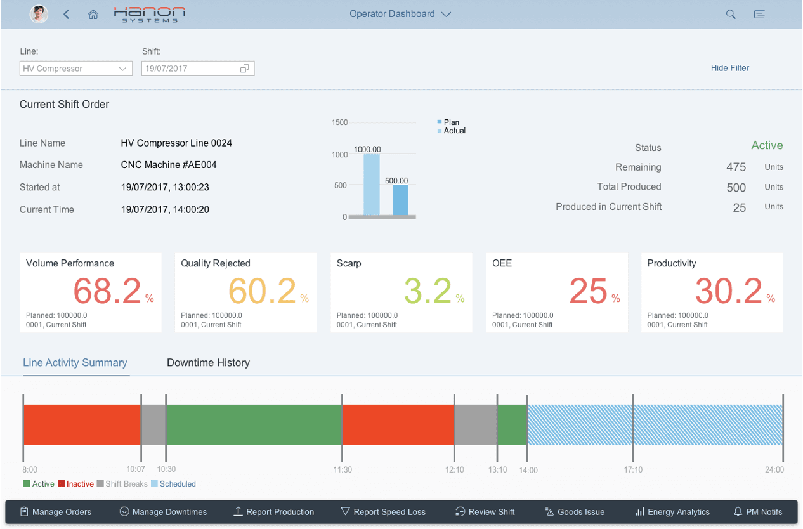
Task: Select the inactive segment starting at 8:00
Action: click(82, 425)
